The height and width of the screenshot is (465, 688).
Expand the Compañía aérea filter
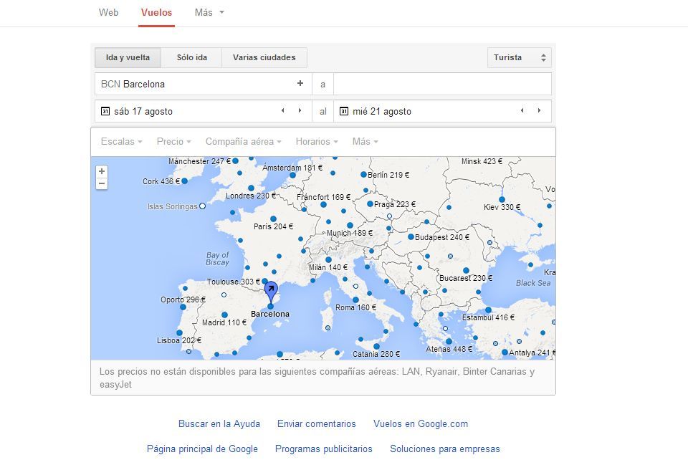244,141
